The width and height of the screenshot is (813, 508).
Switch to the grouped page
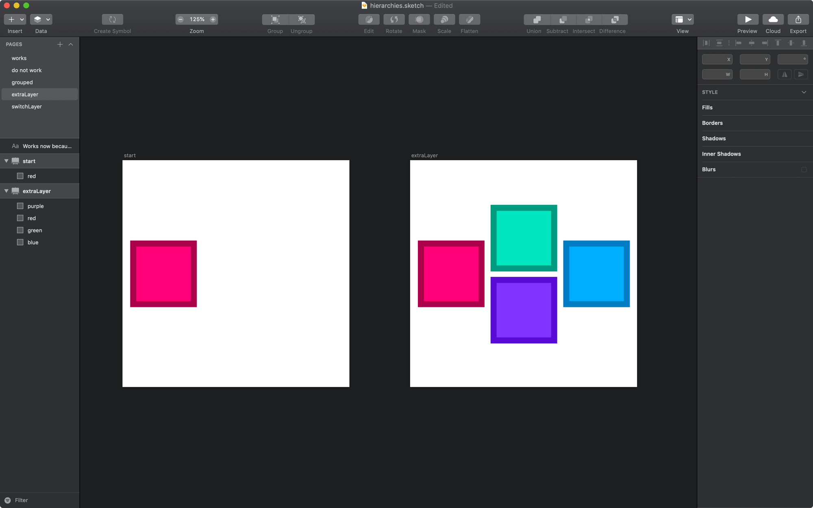[x=39, y=82]
